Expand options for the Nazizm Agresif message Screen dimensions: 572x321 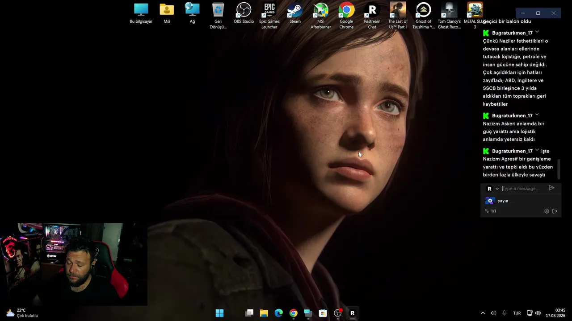coord(537,150)
